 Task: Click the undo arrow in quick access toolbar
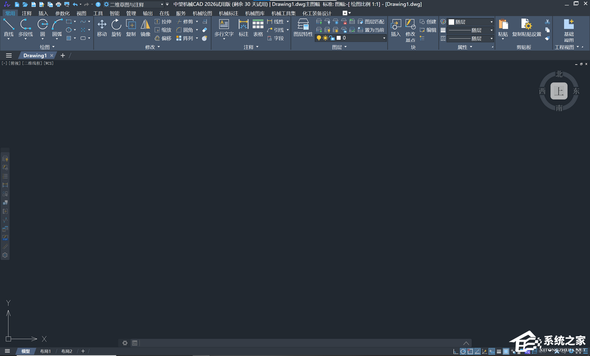point(75,4)
